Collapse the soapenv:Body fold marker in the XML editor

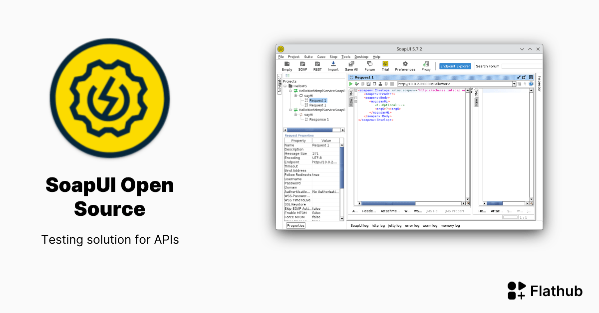click(x=356, y=98)
